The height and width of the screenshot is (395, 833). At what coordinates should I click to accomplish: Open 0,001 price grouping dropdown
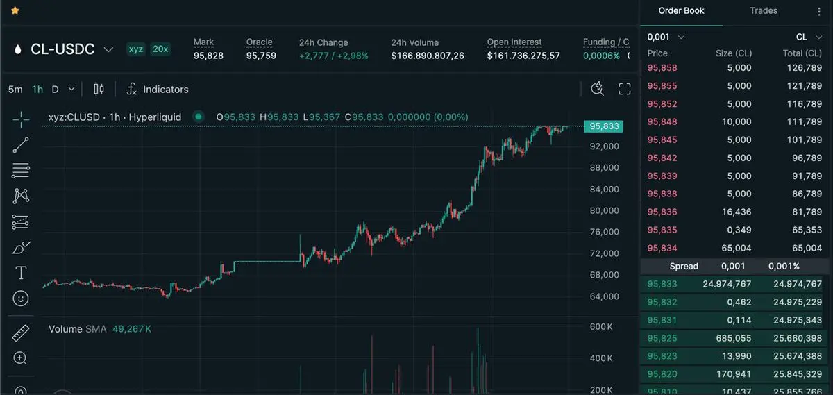pos(666,37)
